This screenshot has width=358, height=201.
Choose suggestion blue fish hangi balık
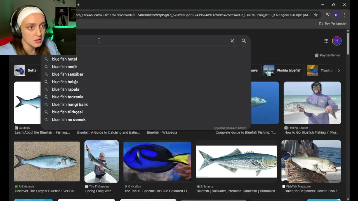145,104
